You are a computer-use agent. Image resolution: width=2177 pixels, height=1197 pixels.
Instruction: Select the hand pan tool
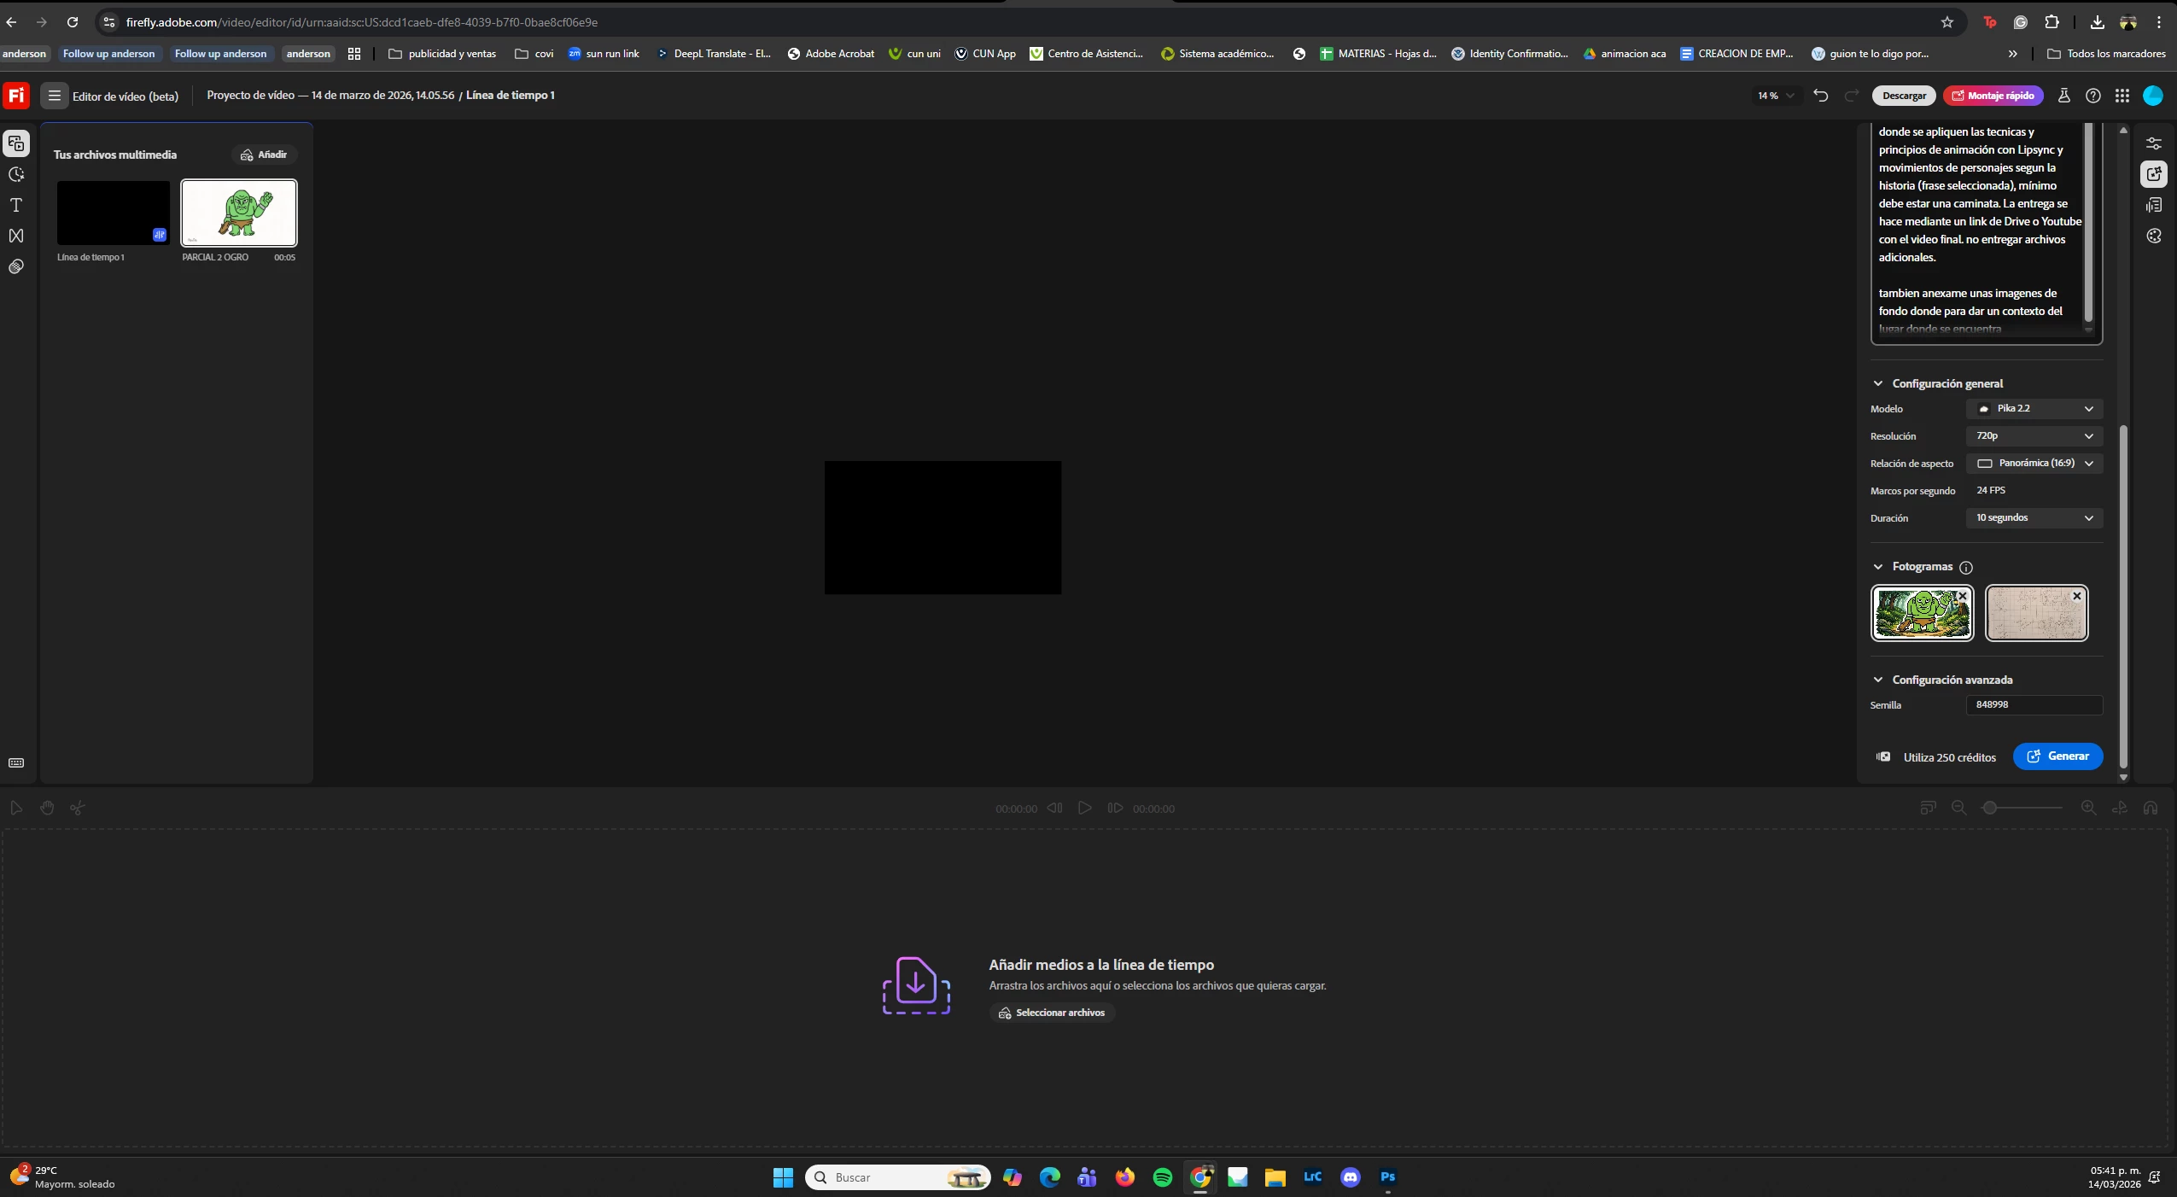point(47,808)
